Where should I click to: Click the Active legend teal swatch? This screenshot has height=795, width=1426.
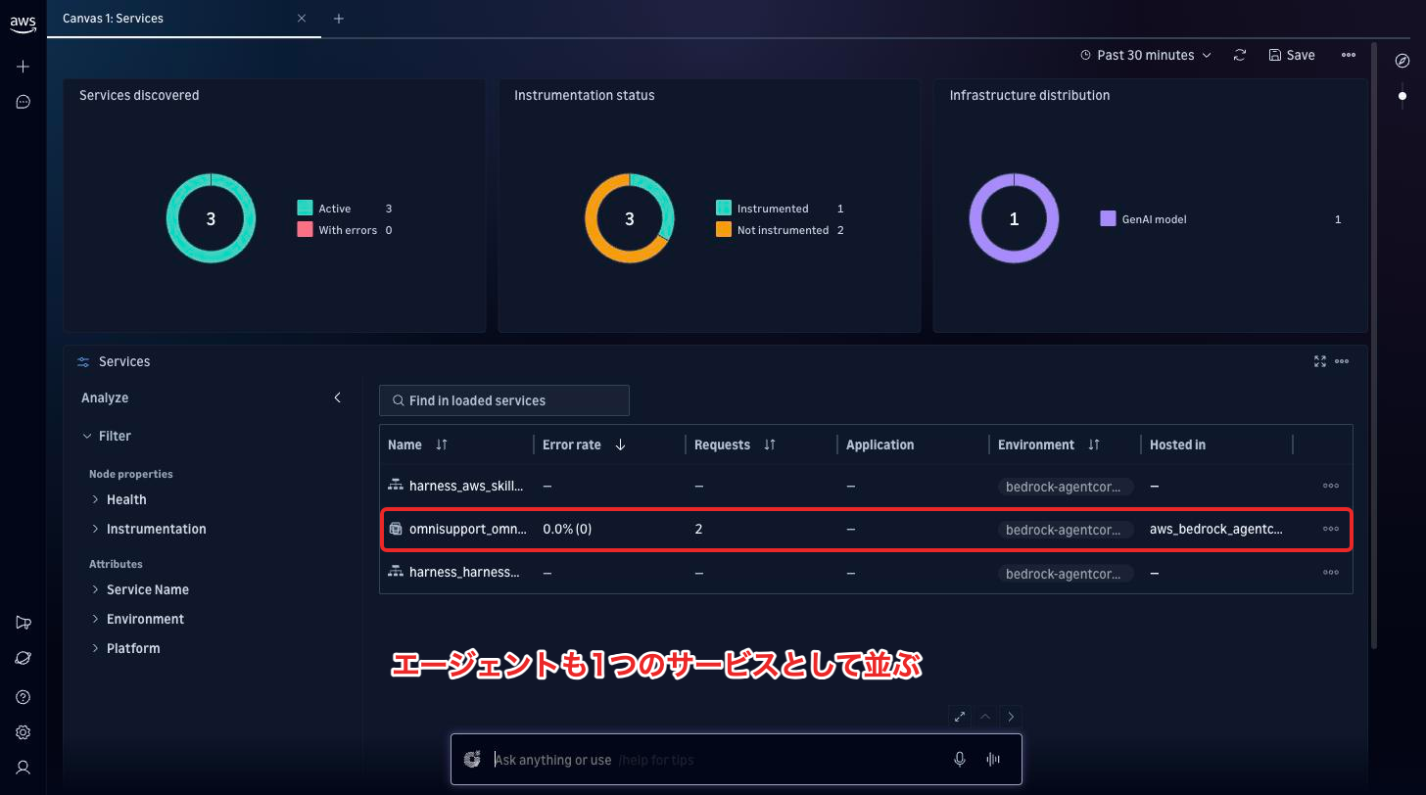[305, 208]
